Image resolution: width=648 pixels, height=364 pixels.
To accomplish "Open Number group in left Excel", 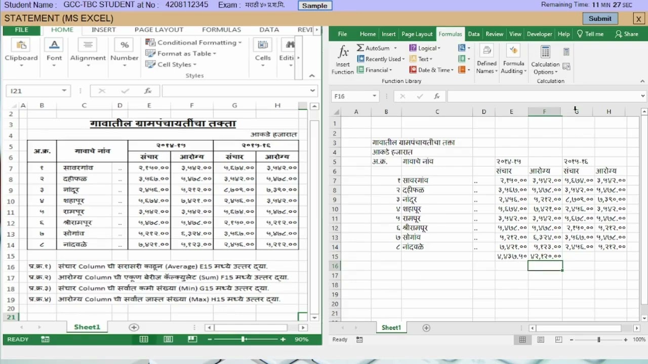I will (125, 53).
